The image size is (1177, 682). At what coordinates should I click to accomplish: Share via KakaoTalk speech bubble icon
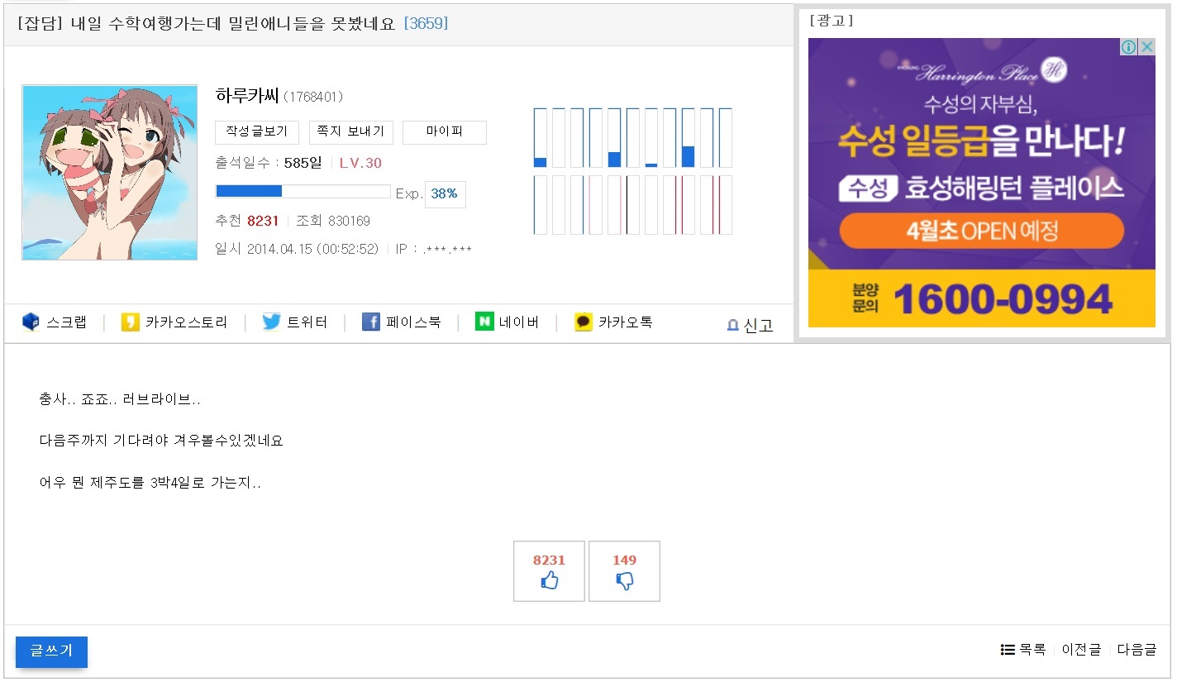point(584,322)
